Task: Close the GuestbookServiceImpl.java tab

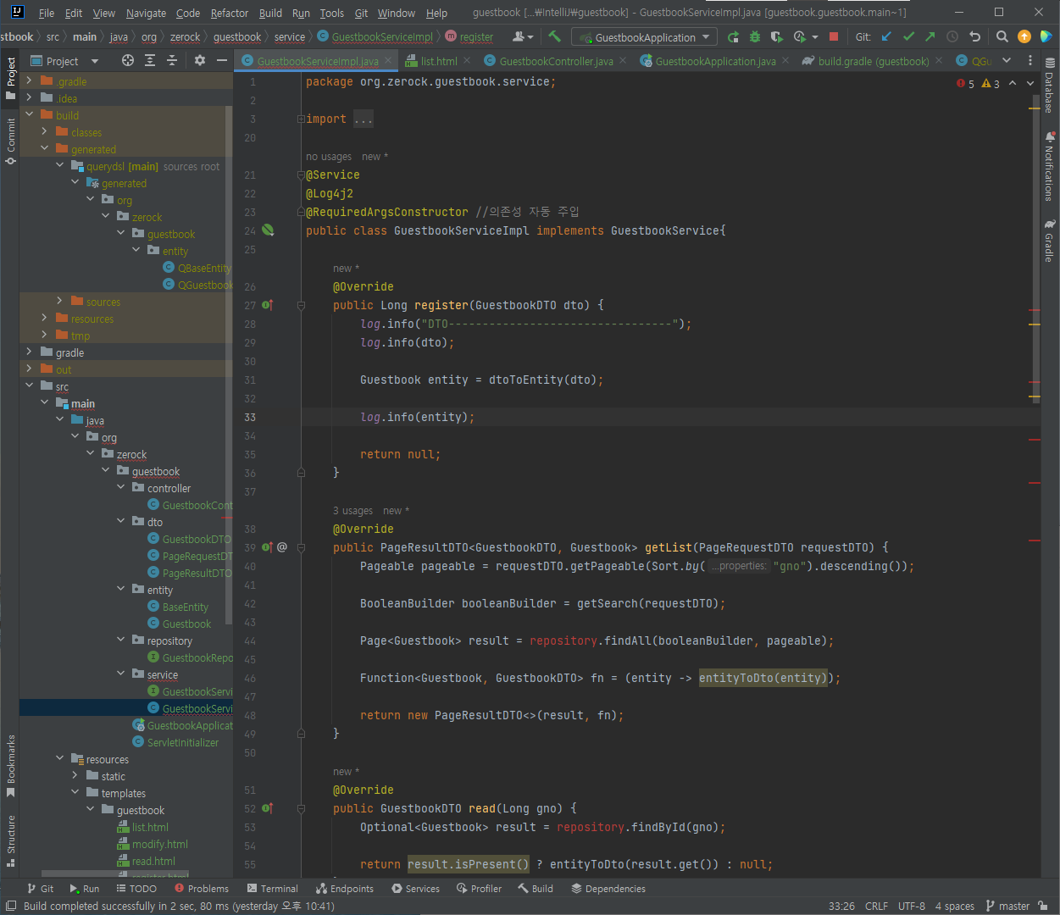Action: pos(389,61)
